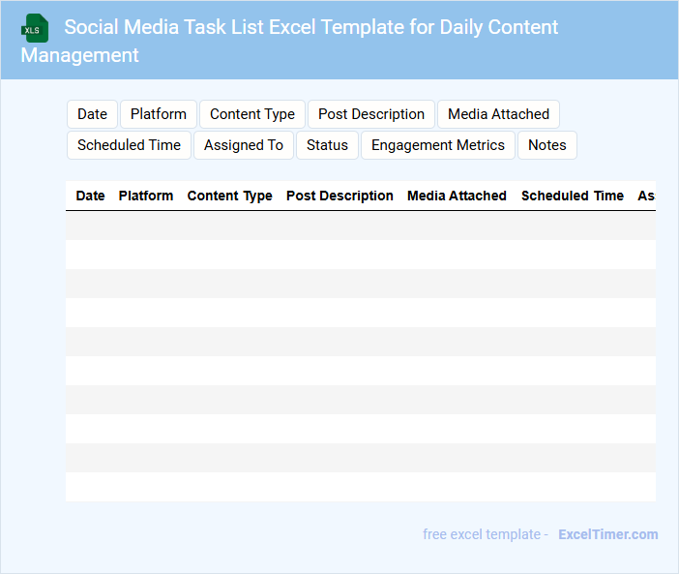Click the Media Attached tag
Image resolution: width=679 pixels, height=574 pixels.
[498, 114]
